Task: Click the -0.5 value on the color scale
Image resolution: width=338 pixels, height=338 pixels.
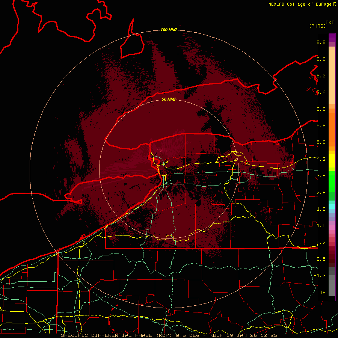Action: pos(320,259)
